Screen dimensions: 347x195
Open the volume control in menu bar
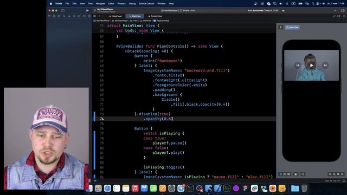pos(281,4)
